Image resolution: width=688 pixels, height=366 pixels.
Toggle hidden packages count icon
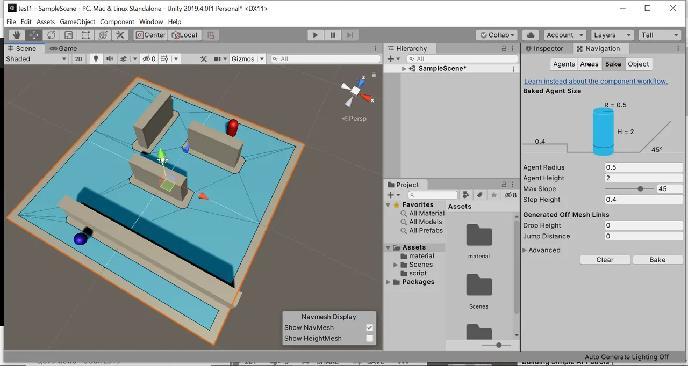[510, 195]
